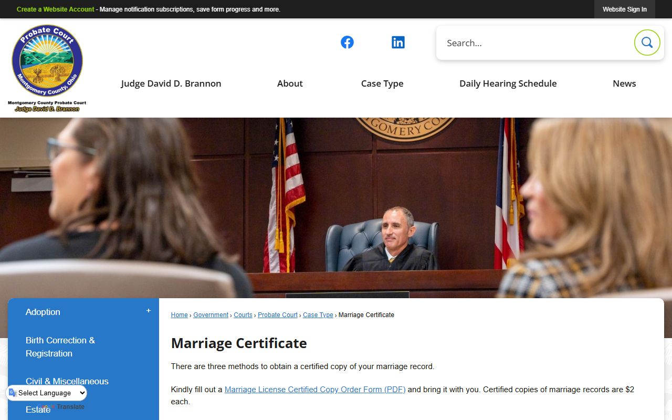Screen dimensions: 672x420
Task: Click Create a Website Account link
Action: [56, 9]
